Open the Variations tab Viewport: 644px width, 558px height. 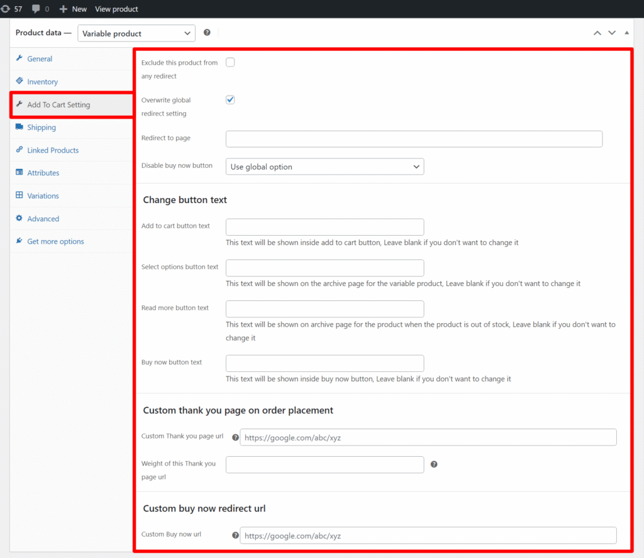[x=43, y=196]
